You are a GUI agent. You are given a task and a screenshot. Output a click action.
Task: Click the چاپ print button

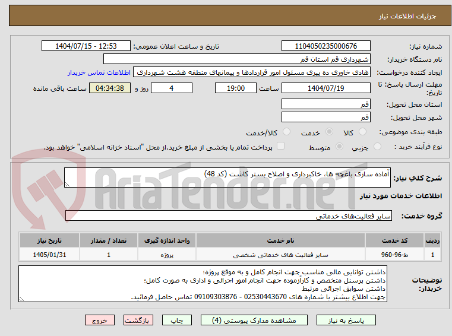tap(177, 320)
